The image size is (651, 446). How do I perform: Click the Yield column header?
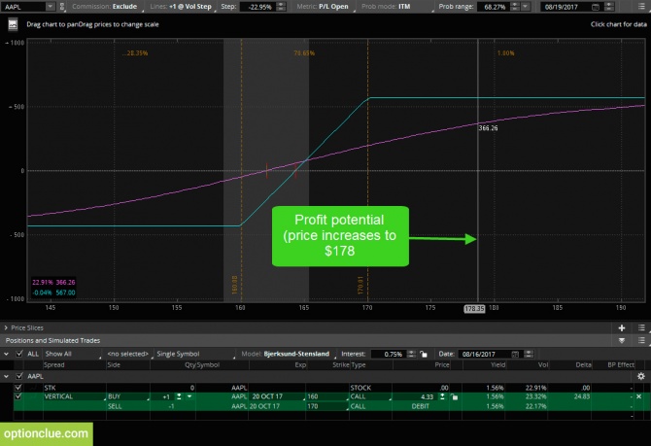[497, 365]
